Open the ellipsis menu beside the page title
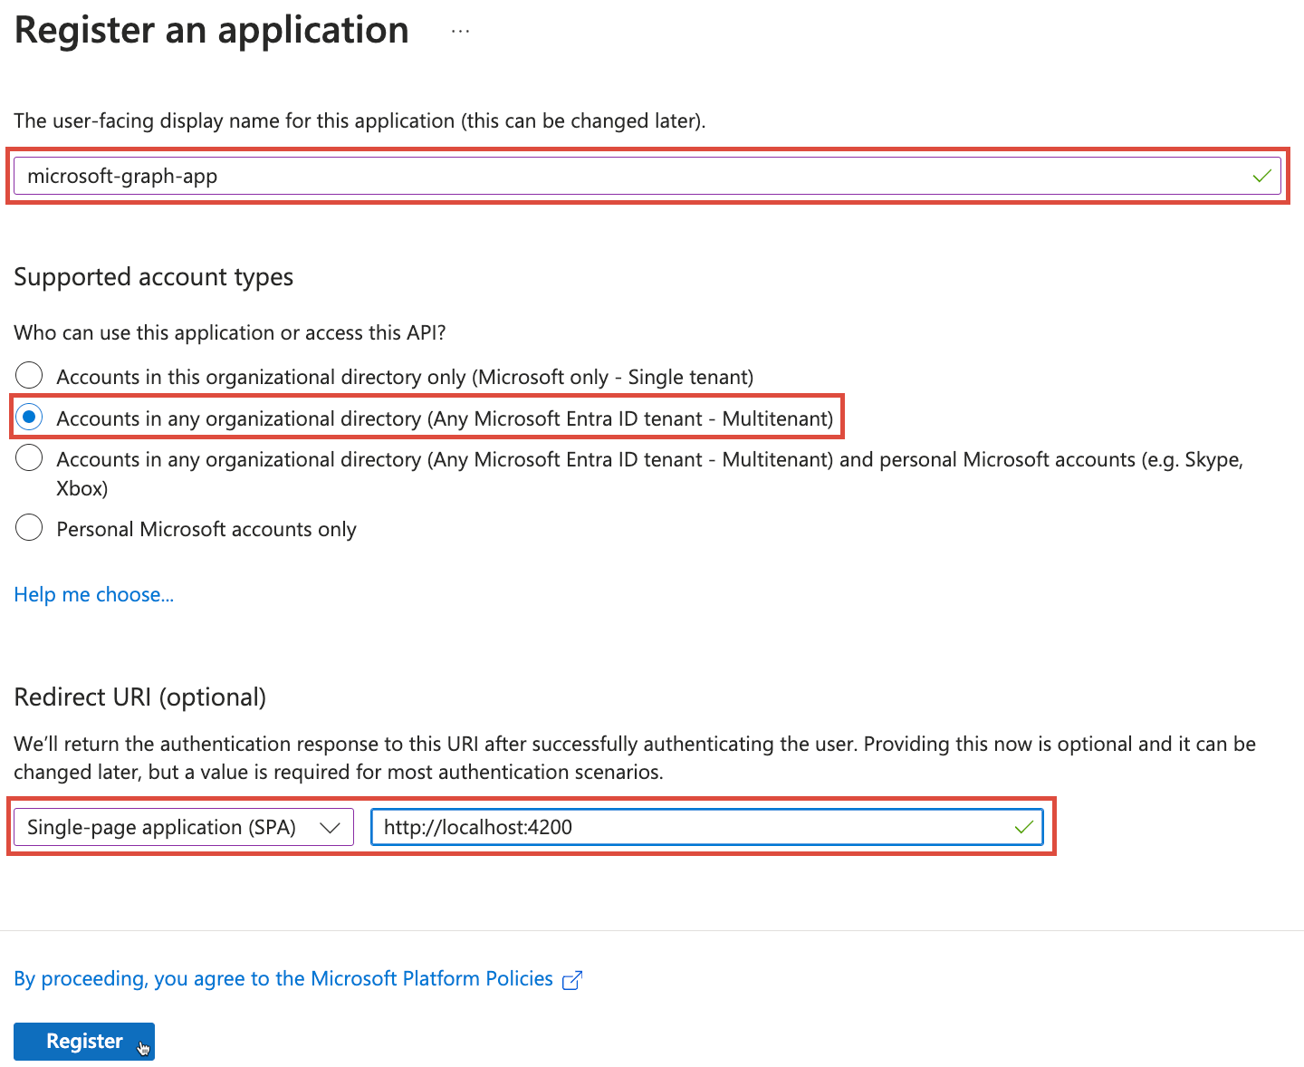 [460, 30]
